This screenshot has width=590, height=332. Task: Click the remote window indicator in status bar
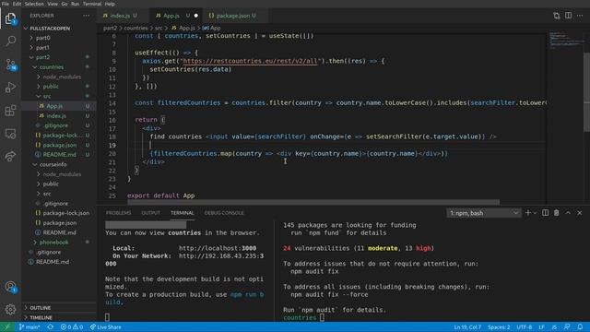7,327
